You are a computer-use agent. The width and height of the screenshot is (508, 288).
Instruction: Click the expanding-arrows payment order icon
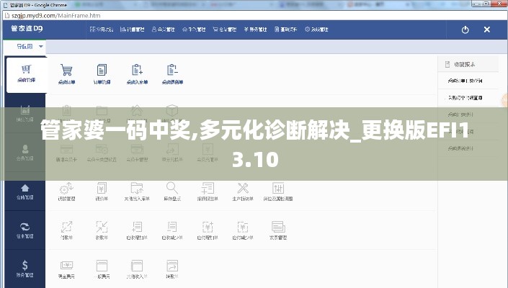click(x=66, y=229)
